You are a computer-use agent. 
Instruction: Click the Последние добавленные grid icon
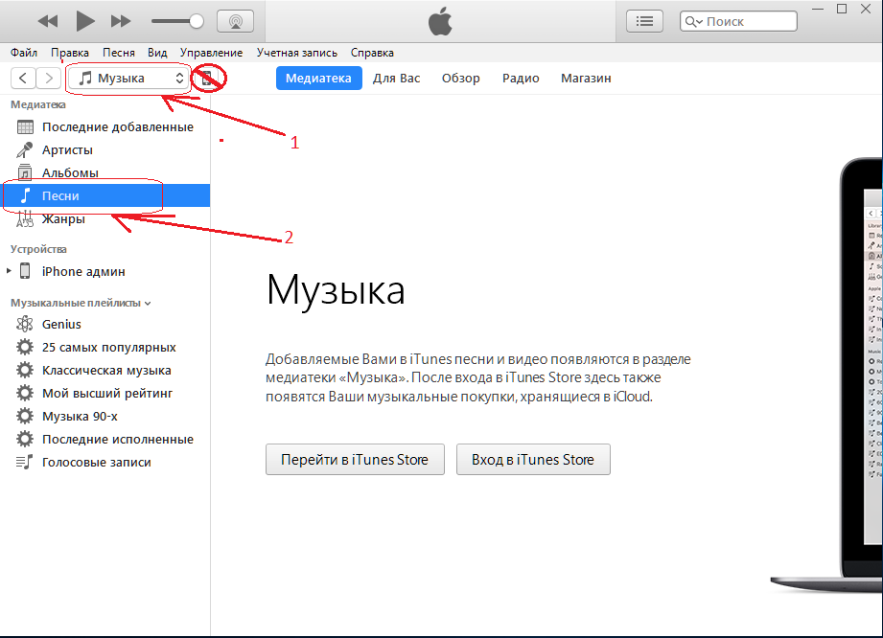(x=25, y=127)
